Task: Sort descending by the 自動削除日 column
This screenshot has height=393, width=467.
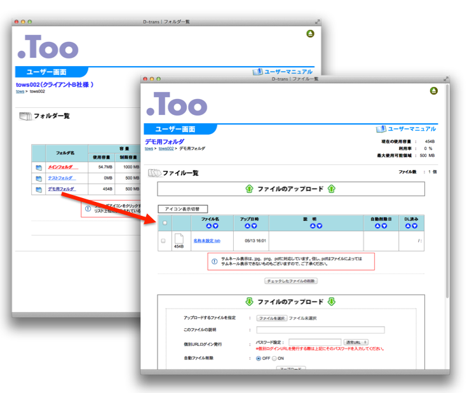Action: tap(384, 225)
